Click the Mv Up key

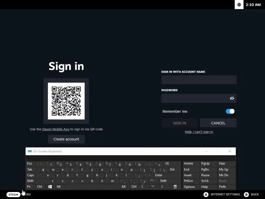226,169
